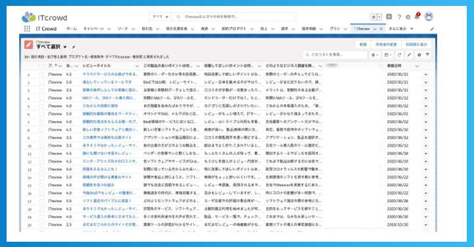Tick the select-all checkbox in the header
This screenshot has height=247, width=474.
(x=41, y=66)
